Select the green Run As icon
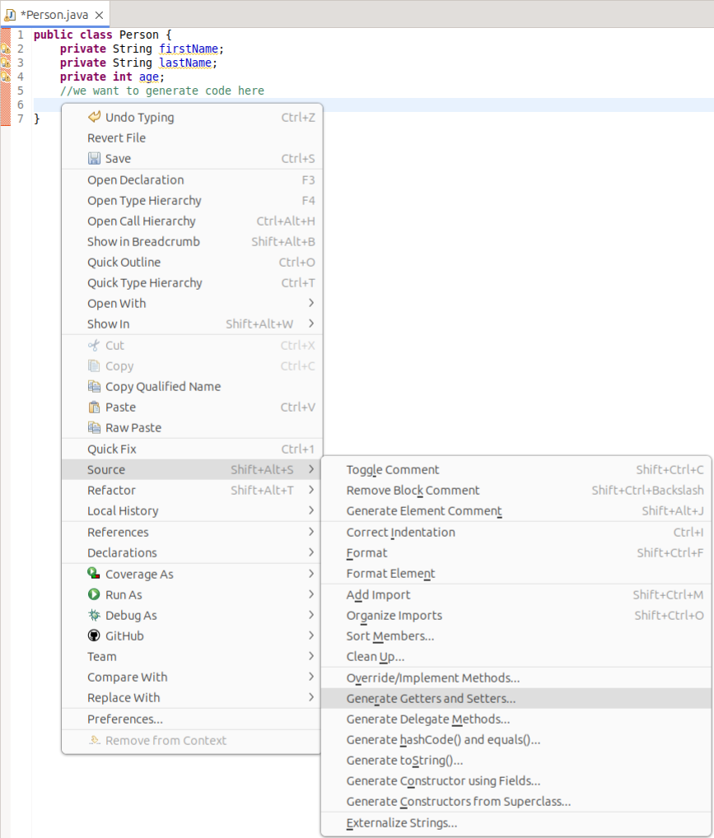 click(93, 594)
